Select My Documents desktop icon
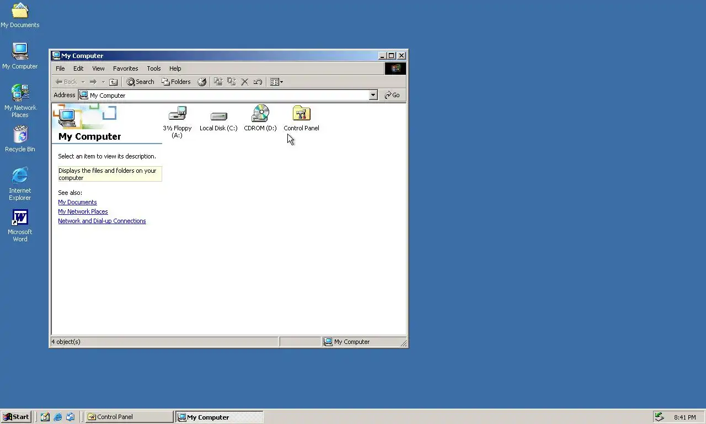 pos(20,15)
